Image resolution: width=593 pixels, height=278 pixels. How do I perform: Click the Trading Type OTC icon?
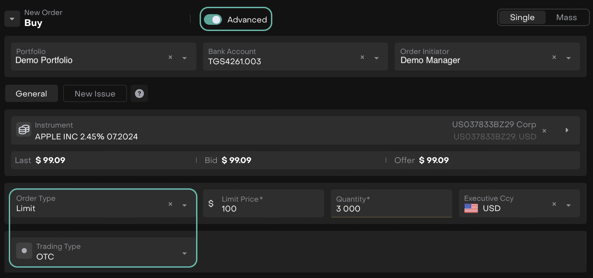click(x=24, y=251)
